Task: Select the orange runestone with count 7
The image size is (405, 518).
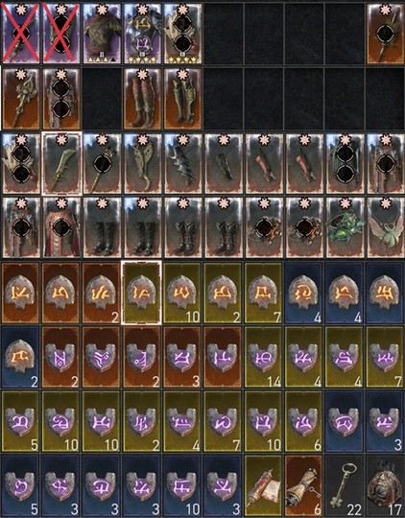Action: click(264, 293)
